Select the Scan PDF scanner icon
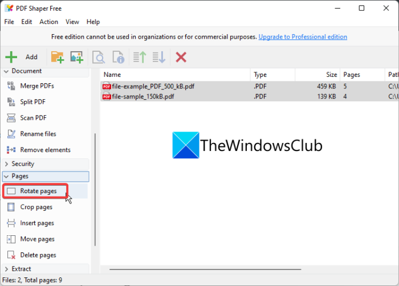This screenshot has height=286, width=399. coord(11,118)
